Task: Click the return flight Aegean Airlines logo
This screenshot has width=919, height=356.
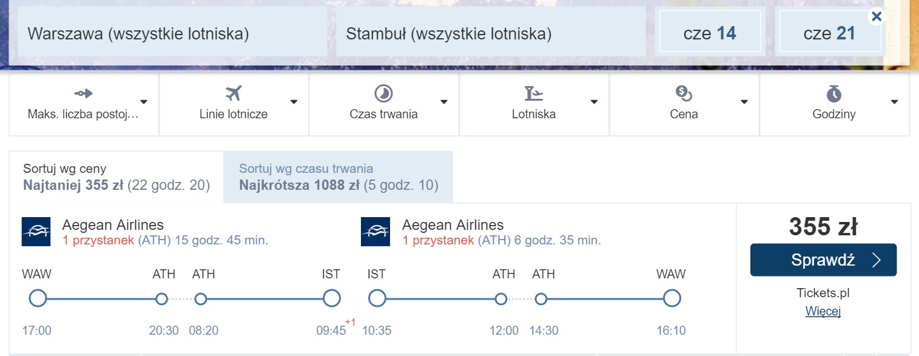Action: tap(375, 232)
